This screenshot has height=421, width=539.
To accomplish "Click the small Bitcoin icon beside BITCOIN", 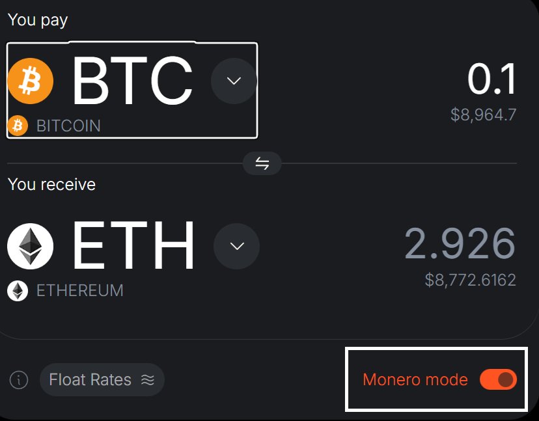I will click(x=18, y=125).
